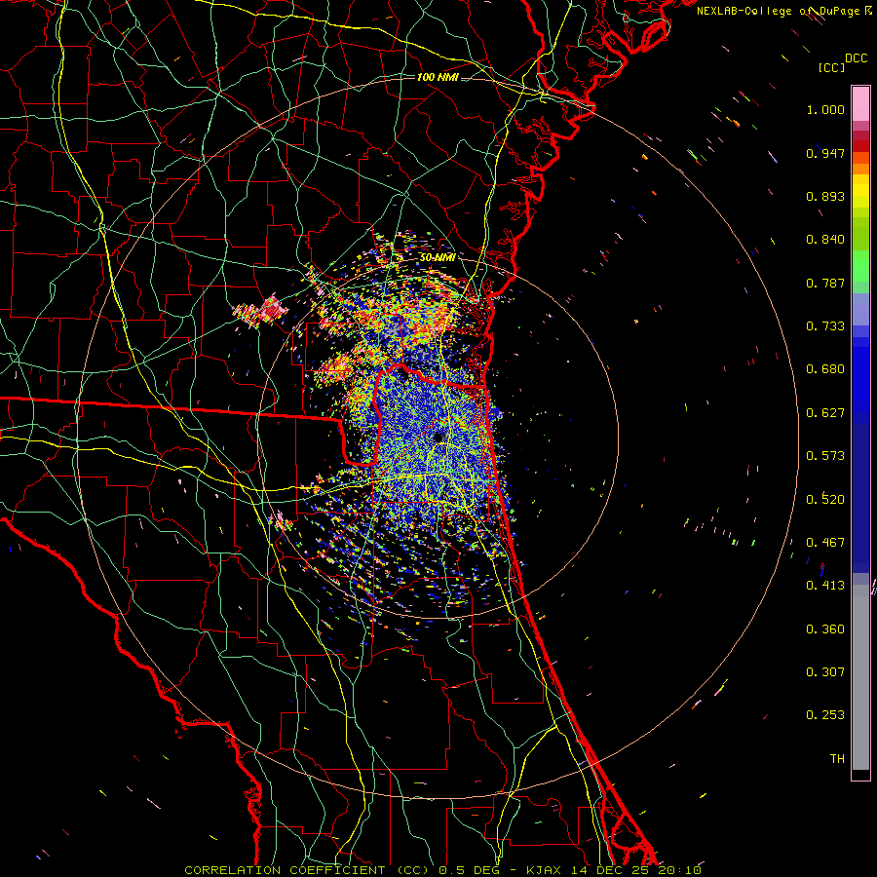
Task: Click the NEXLAB-College of DuPage title text
Action: click(x=778, y=11)
